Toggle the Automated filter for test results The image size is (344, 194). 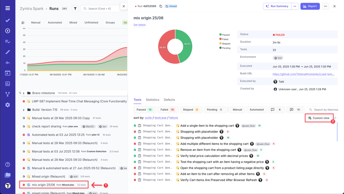click(x=257, y=109)
